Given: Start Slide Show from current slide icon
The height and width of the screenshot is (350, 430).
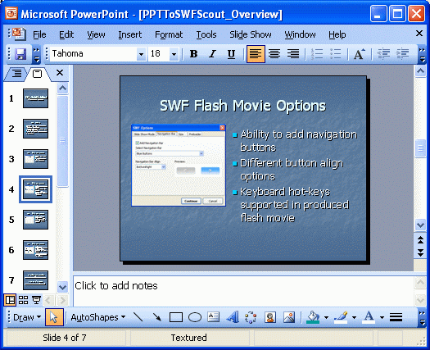Looking at the screenshot, I should 36,300.
